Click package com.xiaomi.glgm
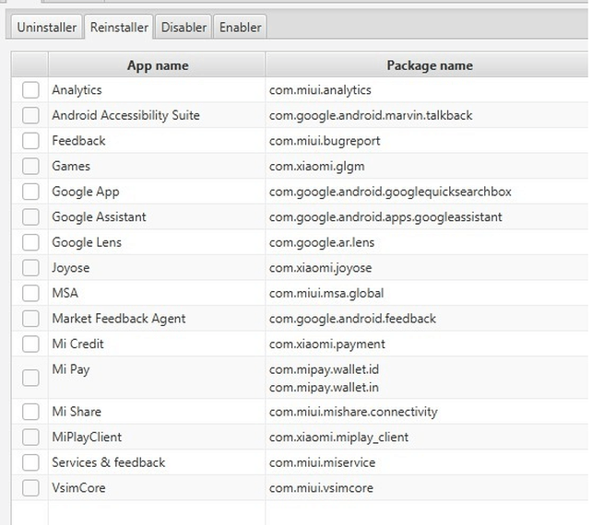 click(316, 166)
